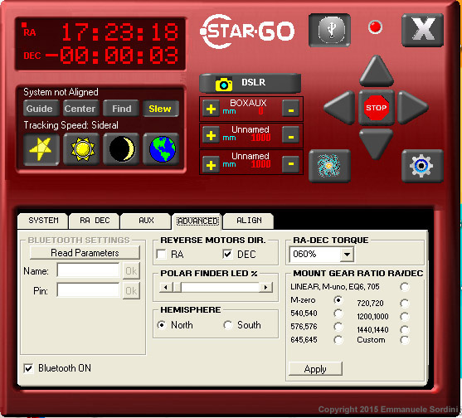The image size is (462, 418).
Task: Select North hemisphere
Action: click(x=162, y=325)
